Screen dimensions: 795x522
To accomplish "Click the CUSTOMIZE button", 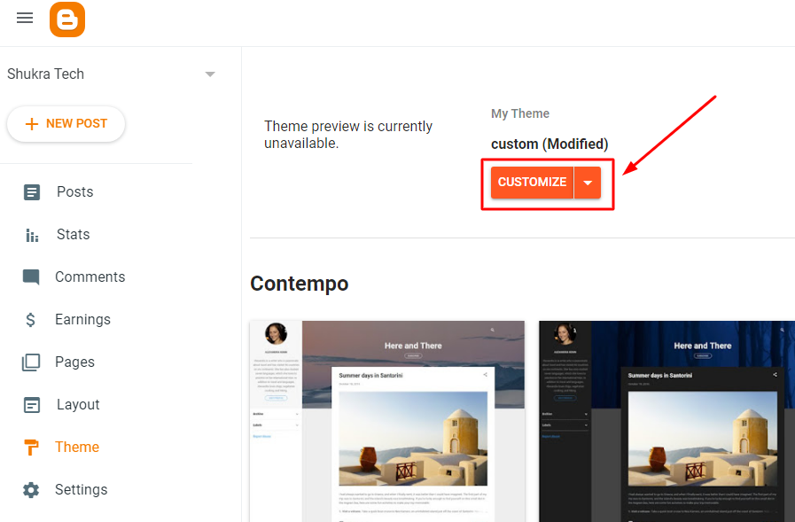I will click(x=532, y=183).
